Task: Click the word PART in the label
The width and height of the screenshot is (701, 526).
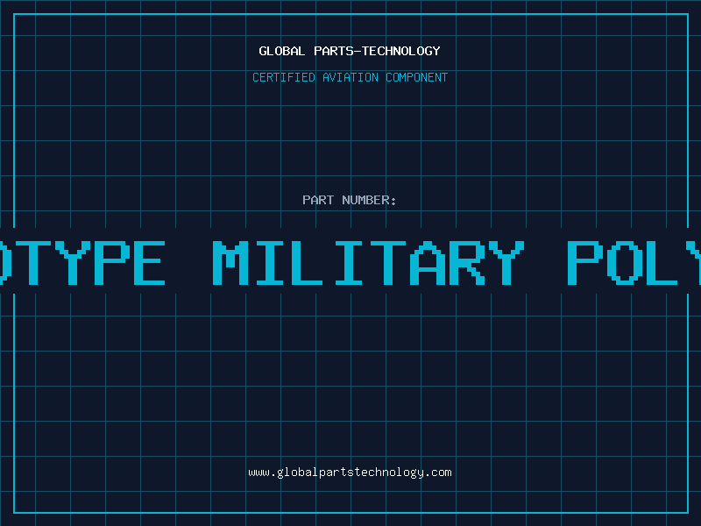Action: tap(318, 200)
